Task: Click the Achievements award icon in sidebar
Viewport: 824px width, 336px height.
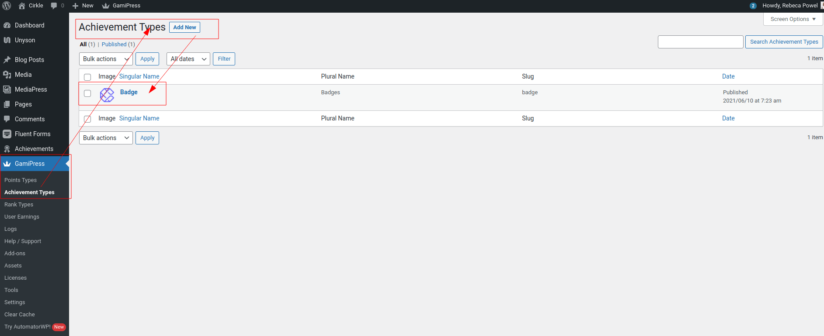Action: pos(7,149)
